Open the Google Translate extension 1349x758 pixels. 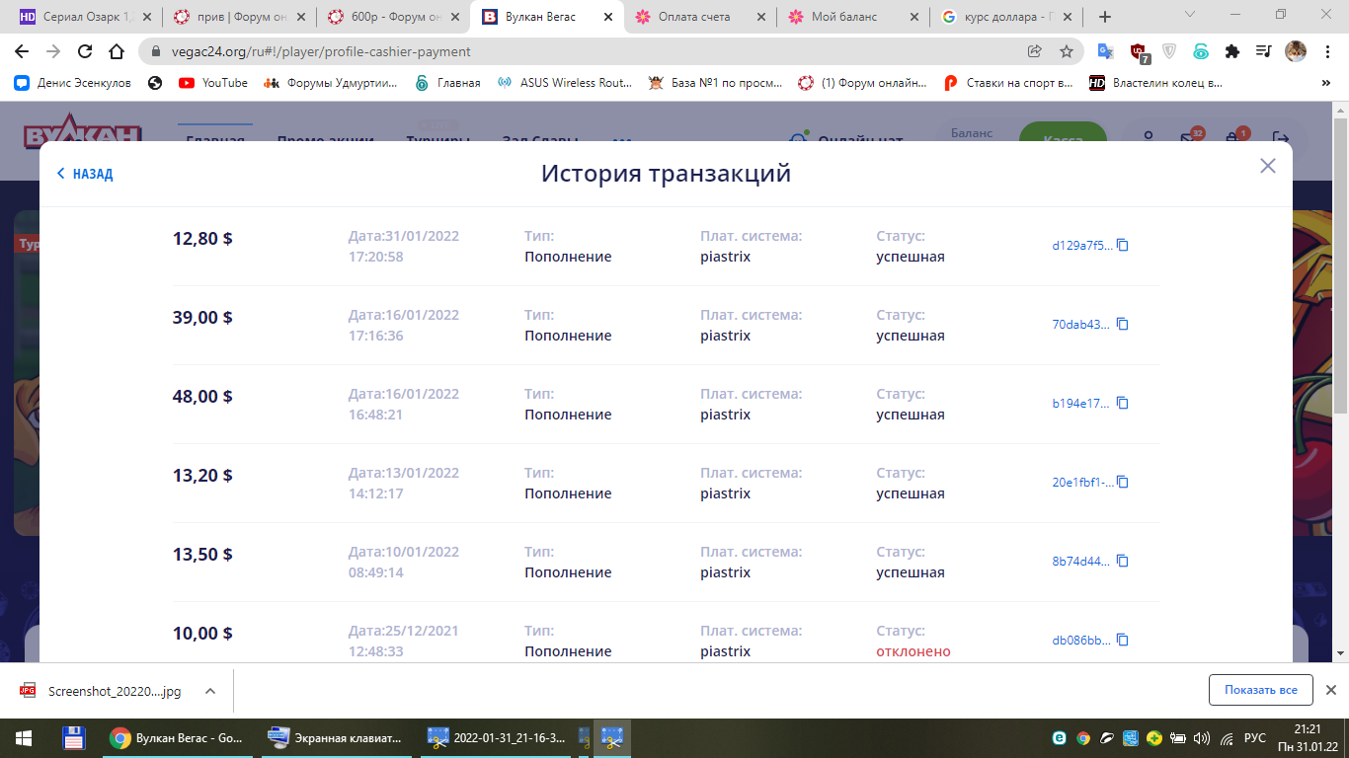point(1106,51)
